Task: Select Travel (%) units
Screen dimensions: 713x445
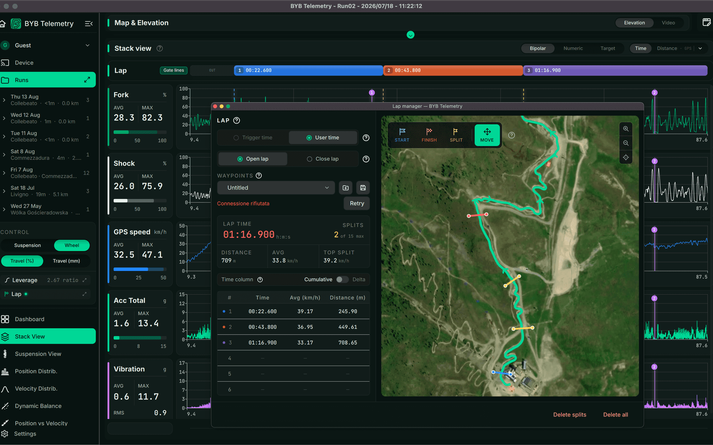Action: pos(22,261)
